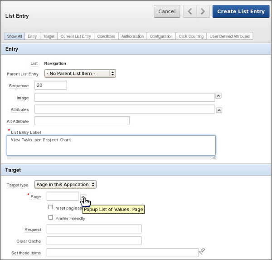272x260 pixels.
Task: Click the Cancel button
Action: tap(167, 12)
